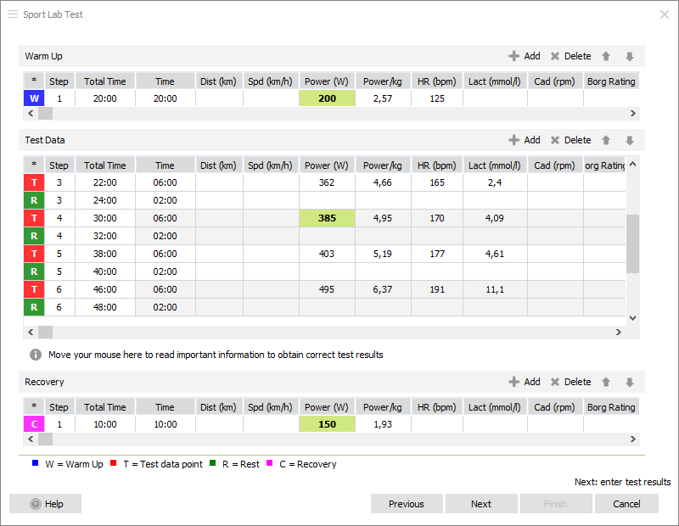Viewport: 679px width, 526px height.
Task: Click the Lact (mmol/l) header in Test Data
Action: click(x=495, y=165)
